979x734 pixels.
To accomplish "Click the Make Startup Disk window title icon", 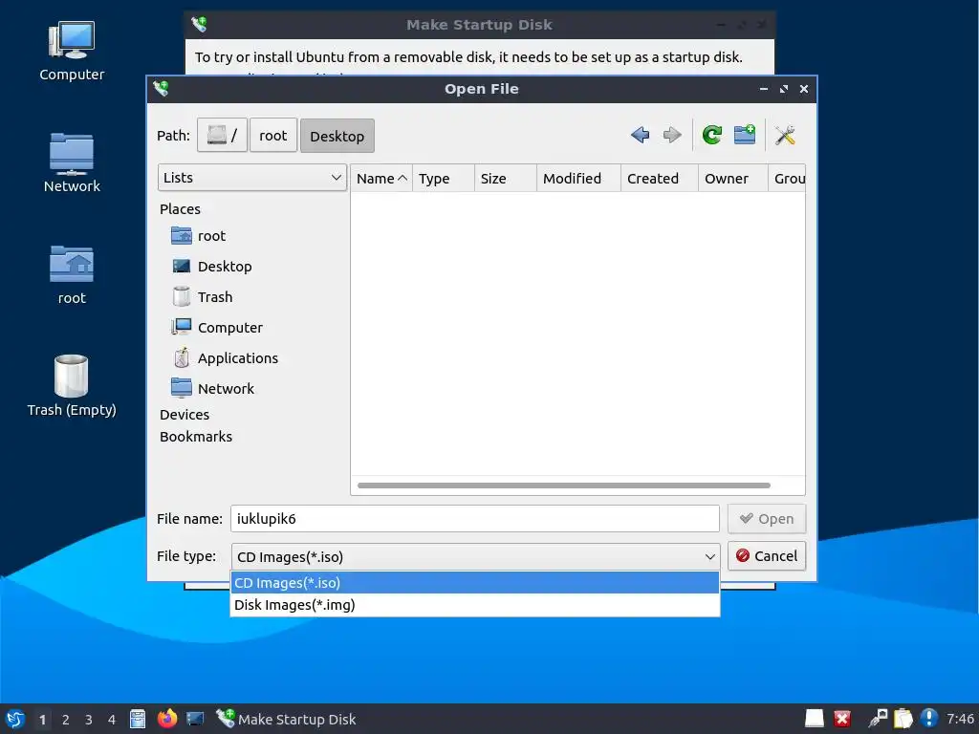I will (199, 24).
